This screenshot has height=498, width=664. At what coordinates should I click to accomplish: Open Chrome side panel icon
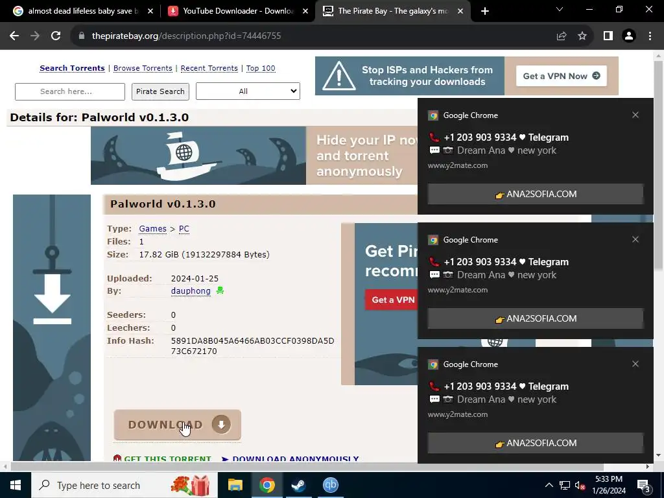(608, 36)
